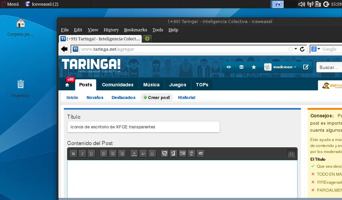Insert a YouTube video in the post
Viewport: 342px width, 200px height.
click(x=164, y=154)
